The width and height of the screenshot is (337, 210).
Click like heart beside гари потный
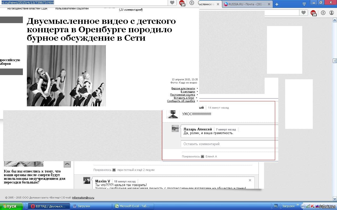click(x=114, y=170)
